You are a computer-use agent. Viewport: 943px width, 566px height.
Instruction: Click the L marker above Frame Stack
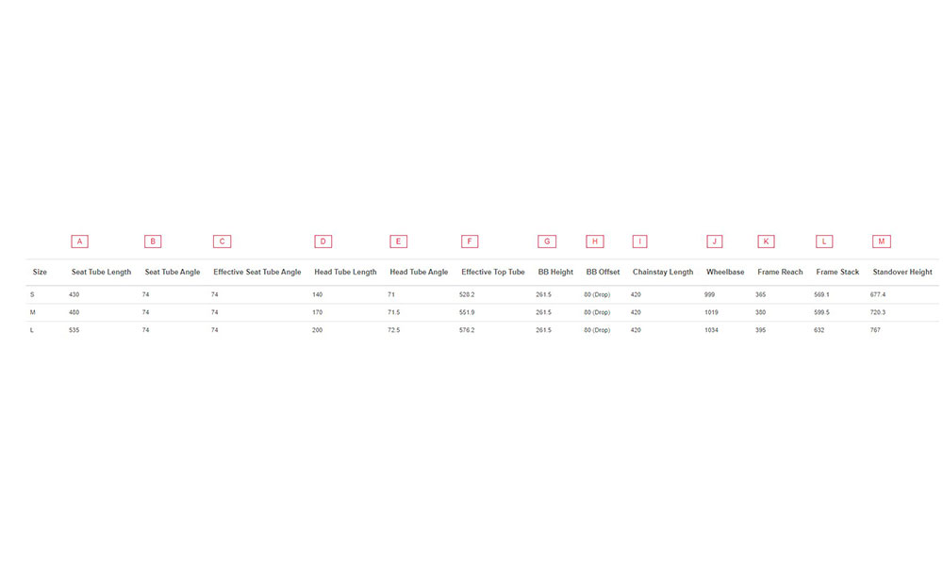tap(824, 241)
